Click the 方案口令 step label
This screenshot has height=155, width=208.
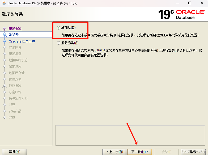click(x=15, y=92)
